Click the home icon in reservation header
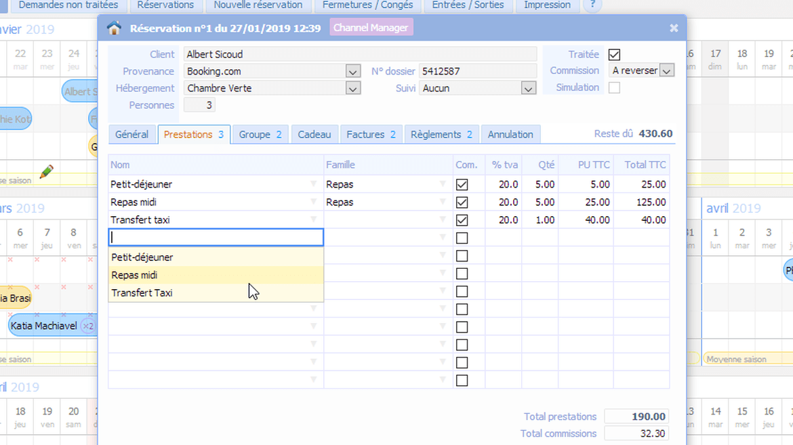This screenshot has height=445, width=793. [114, 28]
